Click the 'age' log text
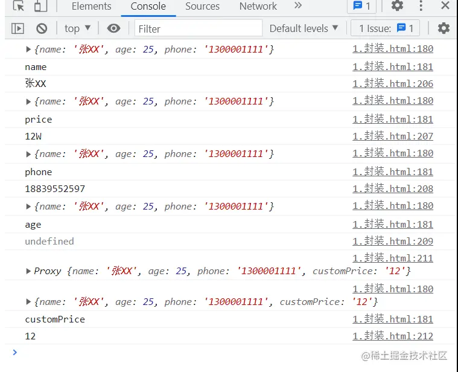The height and width of the screenshot is (372, 458). (x=33, y=225)
